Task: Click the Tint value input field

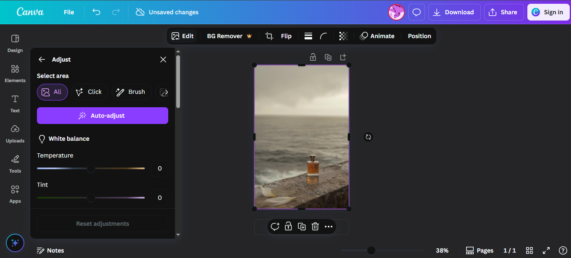Action: tap(159, 198)
